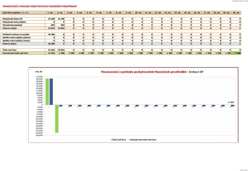Click the '15. rok' column header

pyautogui.click(x=187, y=13)
